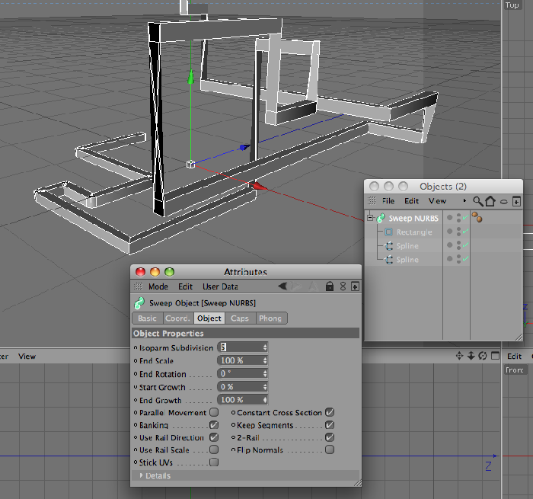The width and height of the screenshot is (533, 499).
Task: Click the home icon in Objects panel
Action: click(490, 201)
